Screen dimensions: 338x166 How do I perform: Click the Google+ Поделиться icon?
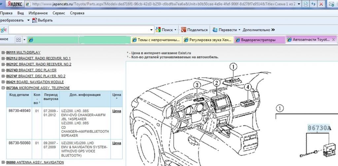pos(184,30)
